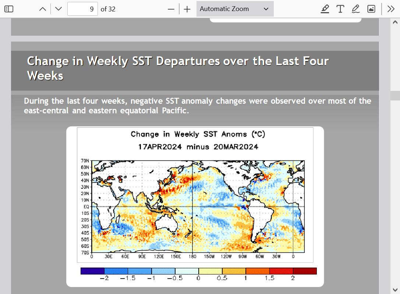Select the Draw pencil tool
Screen dimensions: 400x294
point(355,9)
